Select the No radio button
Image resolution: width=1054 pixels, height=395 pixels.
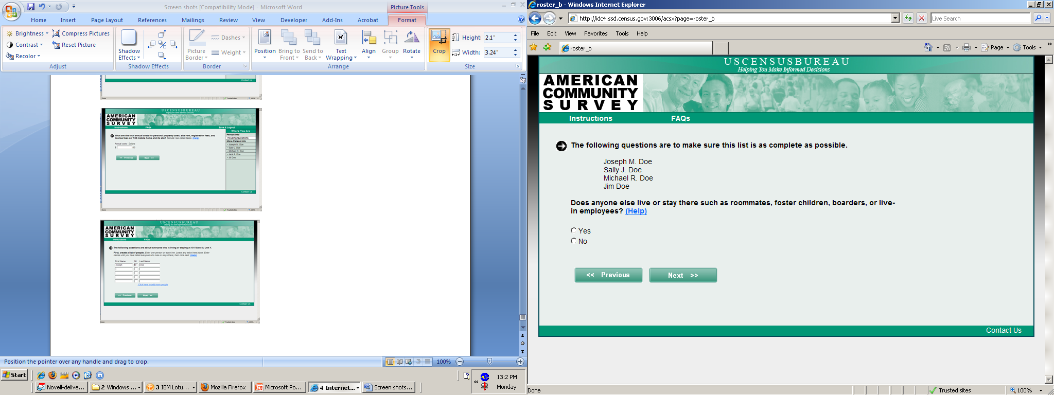(573, 241)
